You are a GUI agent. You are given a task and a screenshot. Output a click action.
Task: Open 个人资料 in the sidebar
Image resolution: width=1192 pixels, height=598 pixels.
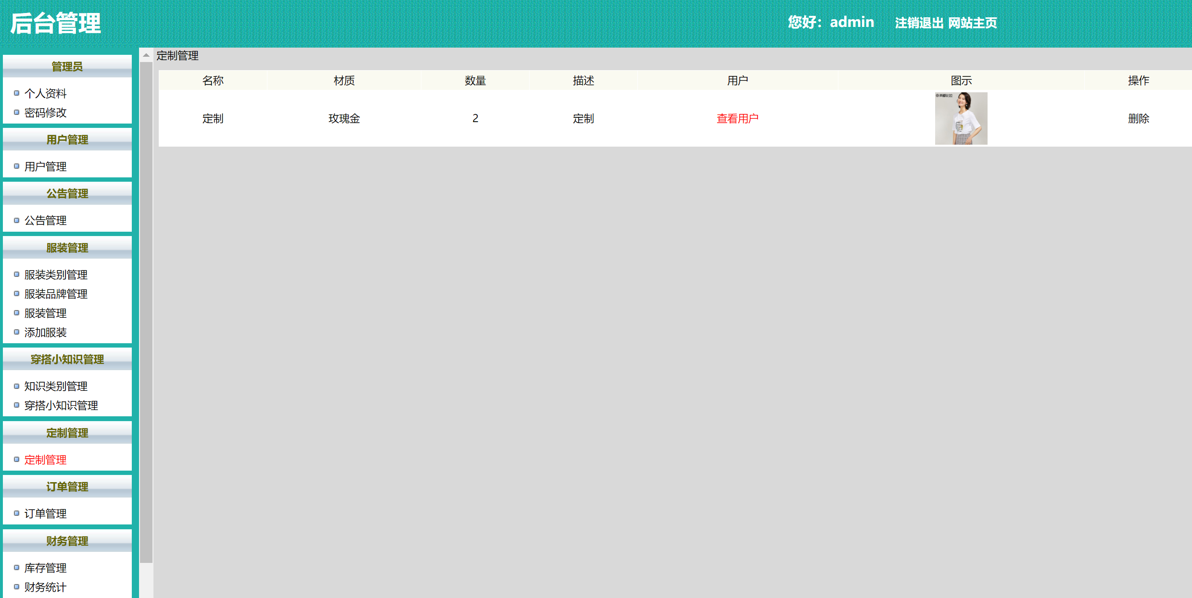pyautogui.click(x=46, y=93)
